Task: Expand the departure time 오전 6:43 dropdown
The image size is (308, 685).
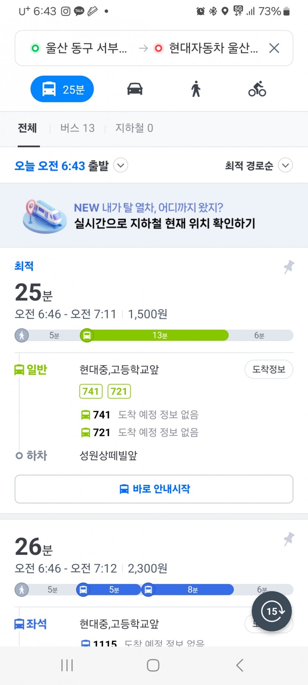Action: point(121,165)
